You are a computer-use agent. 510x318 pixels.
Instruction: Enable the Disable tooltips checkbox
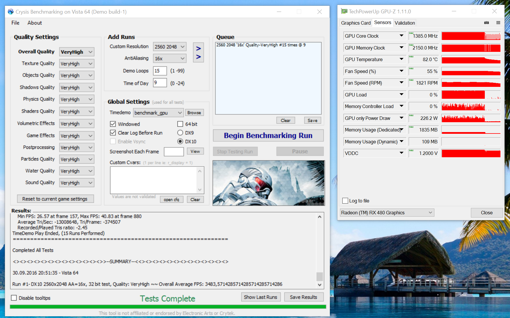(x=14, y=298)
